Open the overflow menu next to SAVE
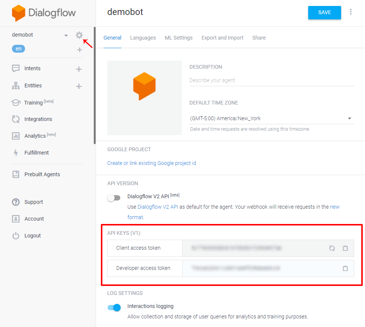 351,12
